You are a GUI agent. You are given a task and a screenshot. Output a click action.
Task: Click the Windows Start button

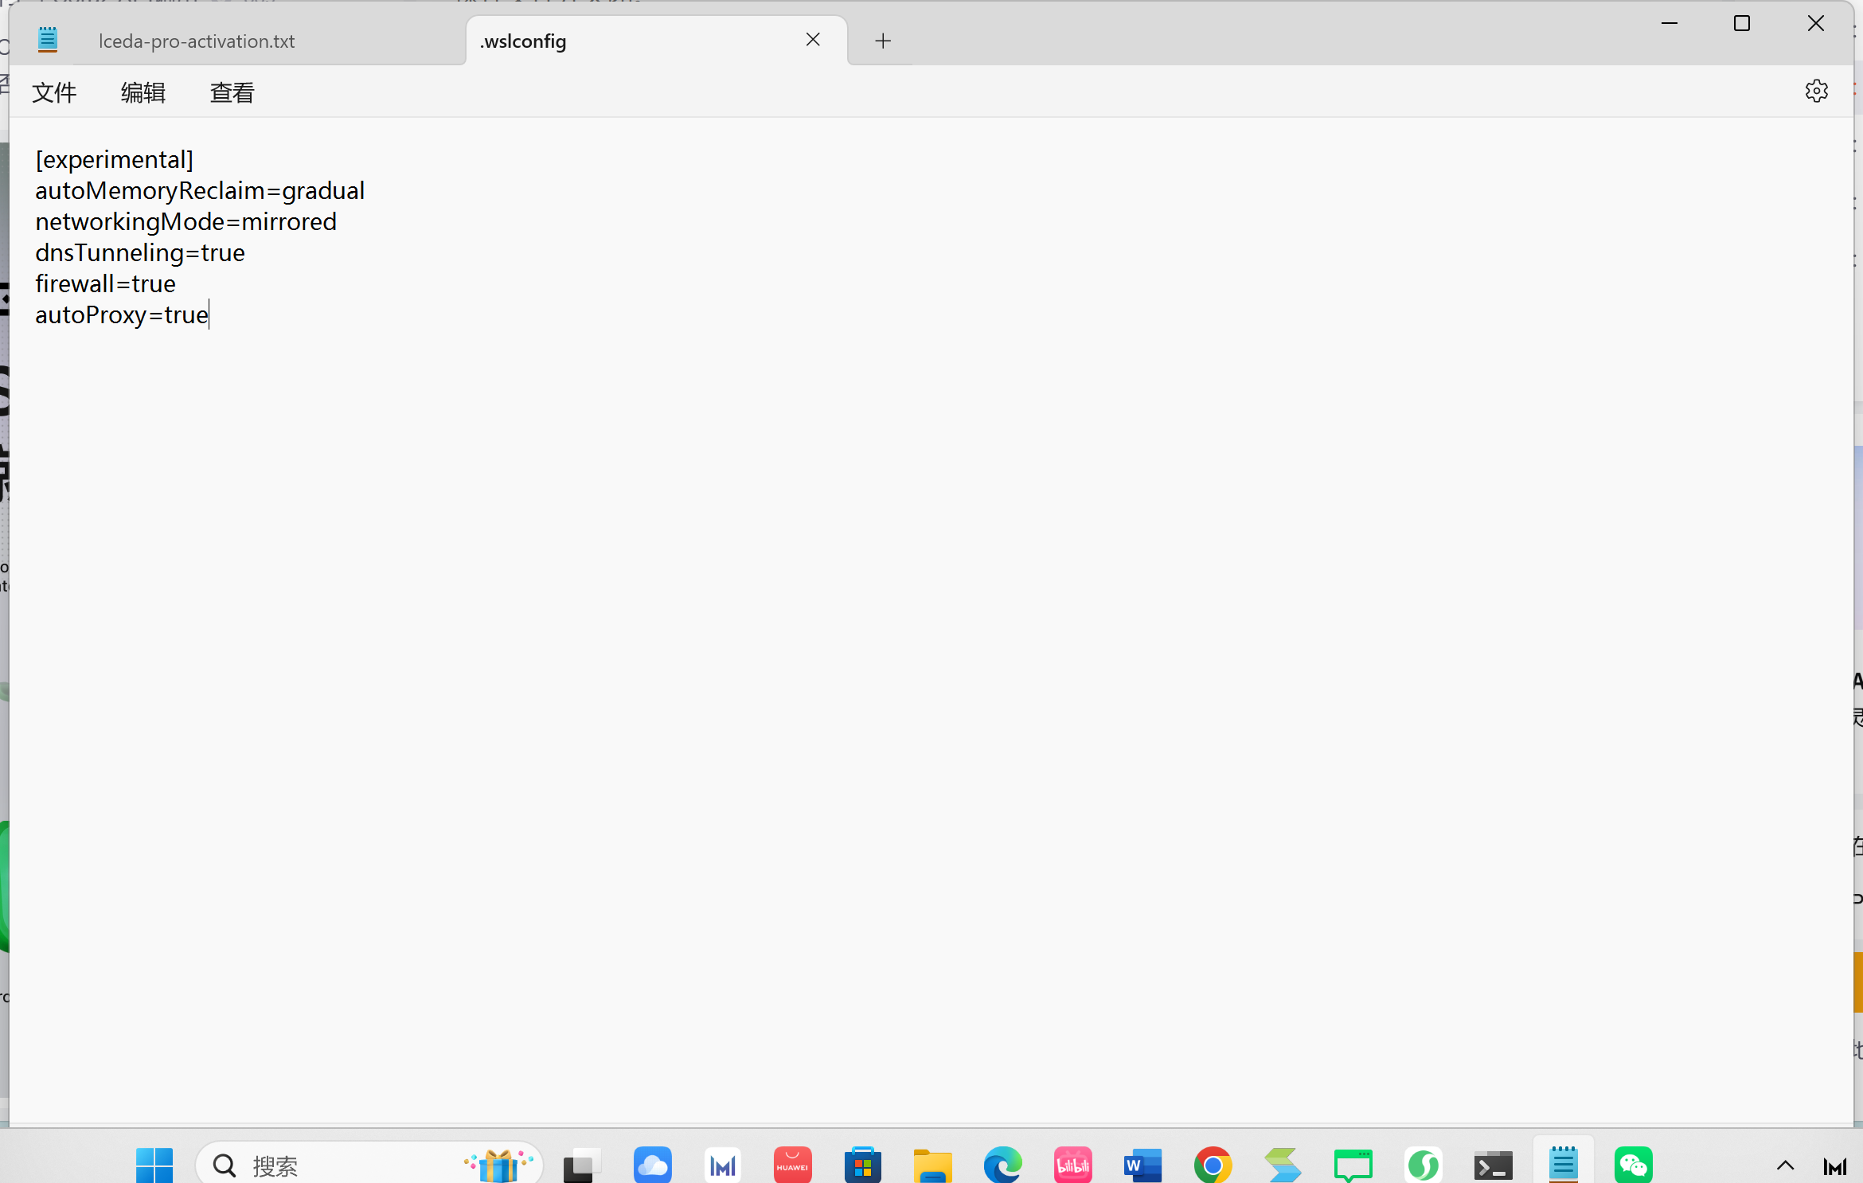tap(154, 1165)
